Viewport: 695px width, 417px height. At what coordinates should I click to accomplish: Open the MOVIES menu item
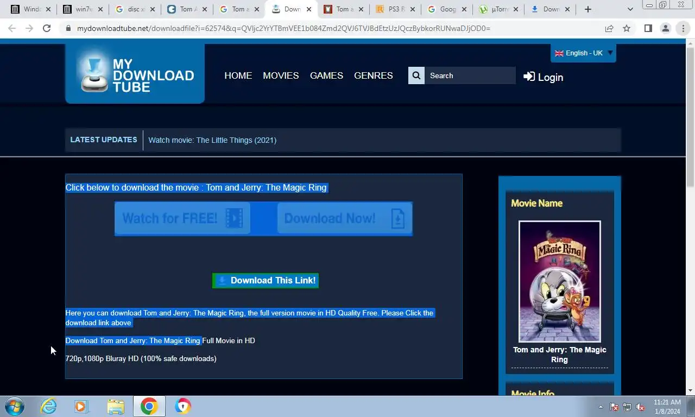pyautogui.click(x=281, y=75)
